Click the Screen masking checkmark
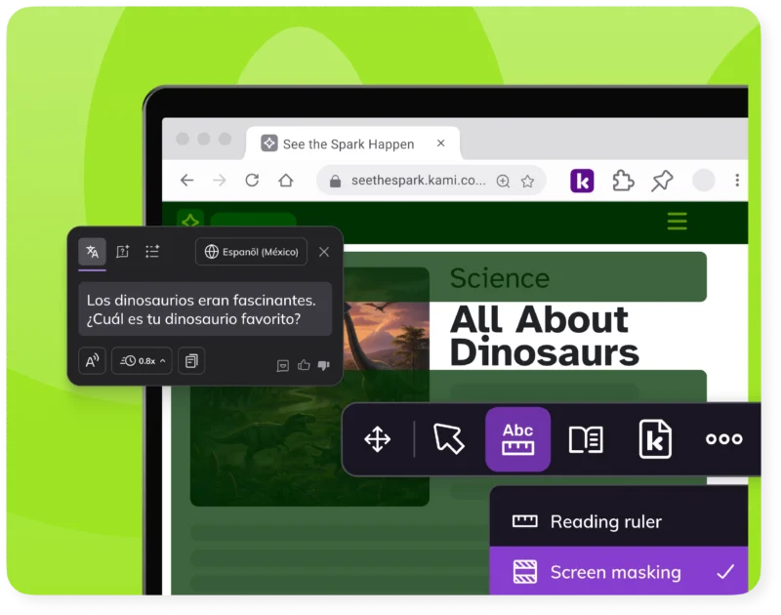This screenshot has width=781, height=615. pyautogui.click(x=725, y=572)
